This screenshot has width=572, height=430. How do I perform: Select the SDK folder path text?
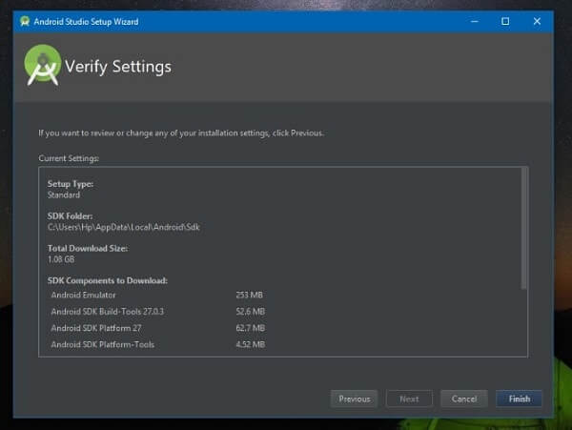124,227
